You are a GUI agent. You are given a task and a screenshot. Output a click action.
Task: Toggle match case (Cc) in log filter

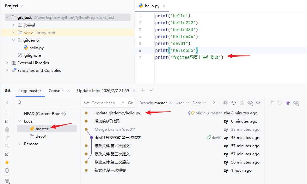[130, 103]
